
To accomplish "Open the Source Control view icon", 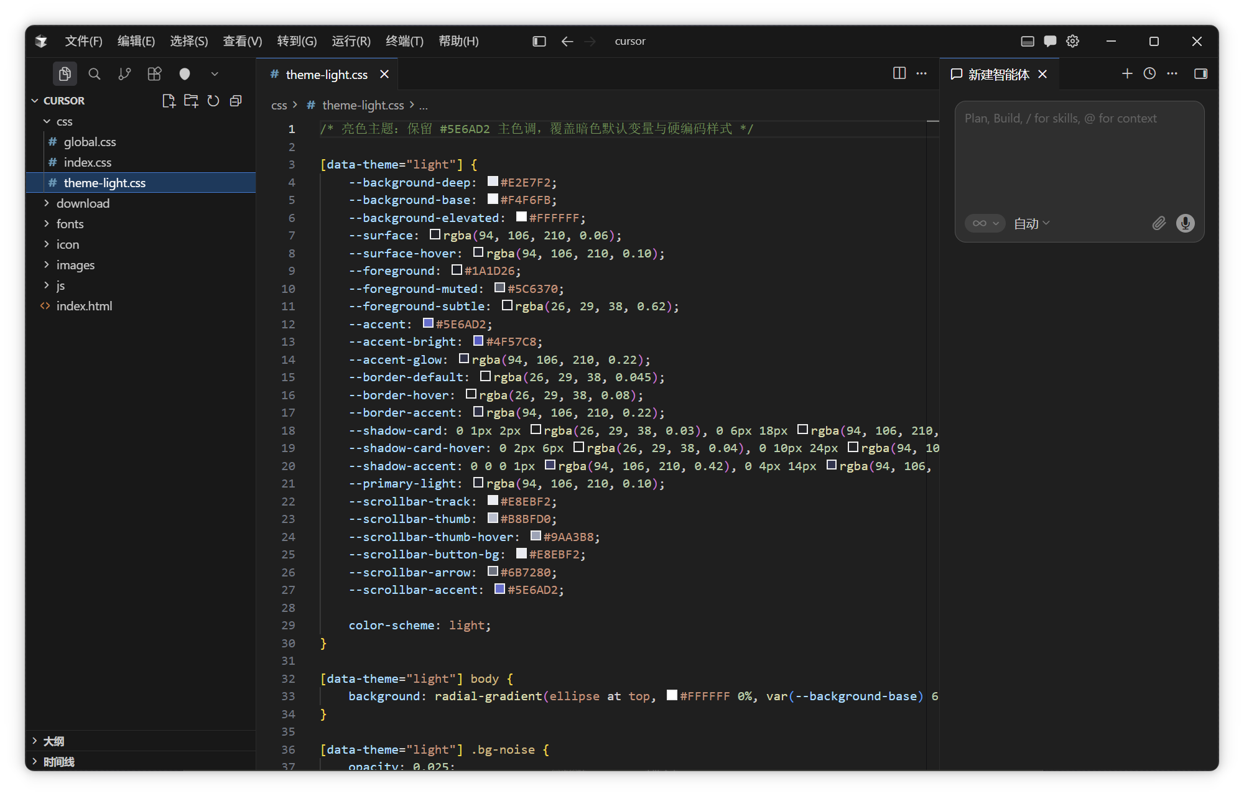I will (124, 74).
